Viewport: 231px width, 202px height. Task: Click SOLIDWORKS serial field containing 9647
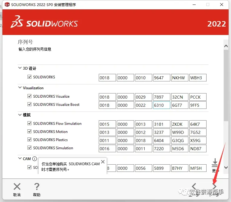pos(162,78)
